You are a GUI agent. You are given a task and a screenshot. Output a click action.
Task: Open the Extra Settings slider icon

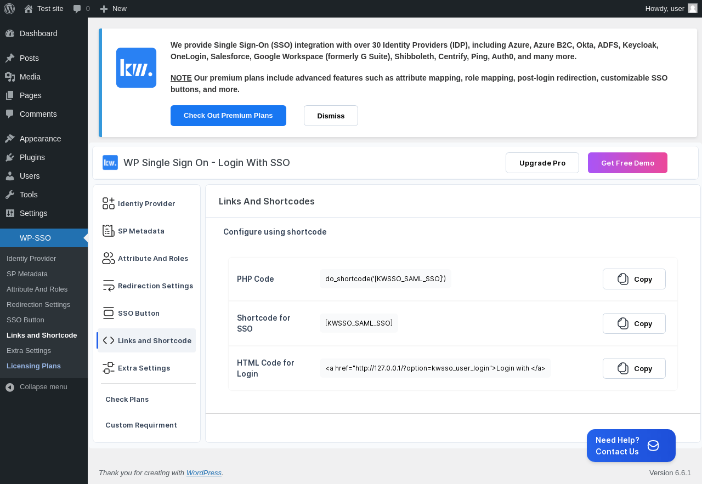[x=109, y=368]
